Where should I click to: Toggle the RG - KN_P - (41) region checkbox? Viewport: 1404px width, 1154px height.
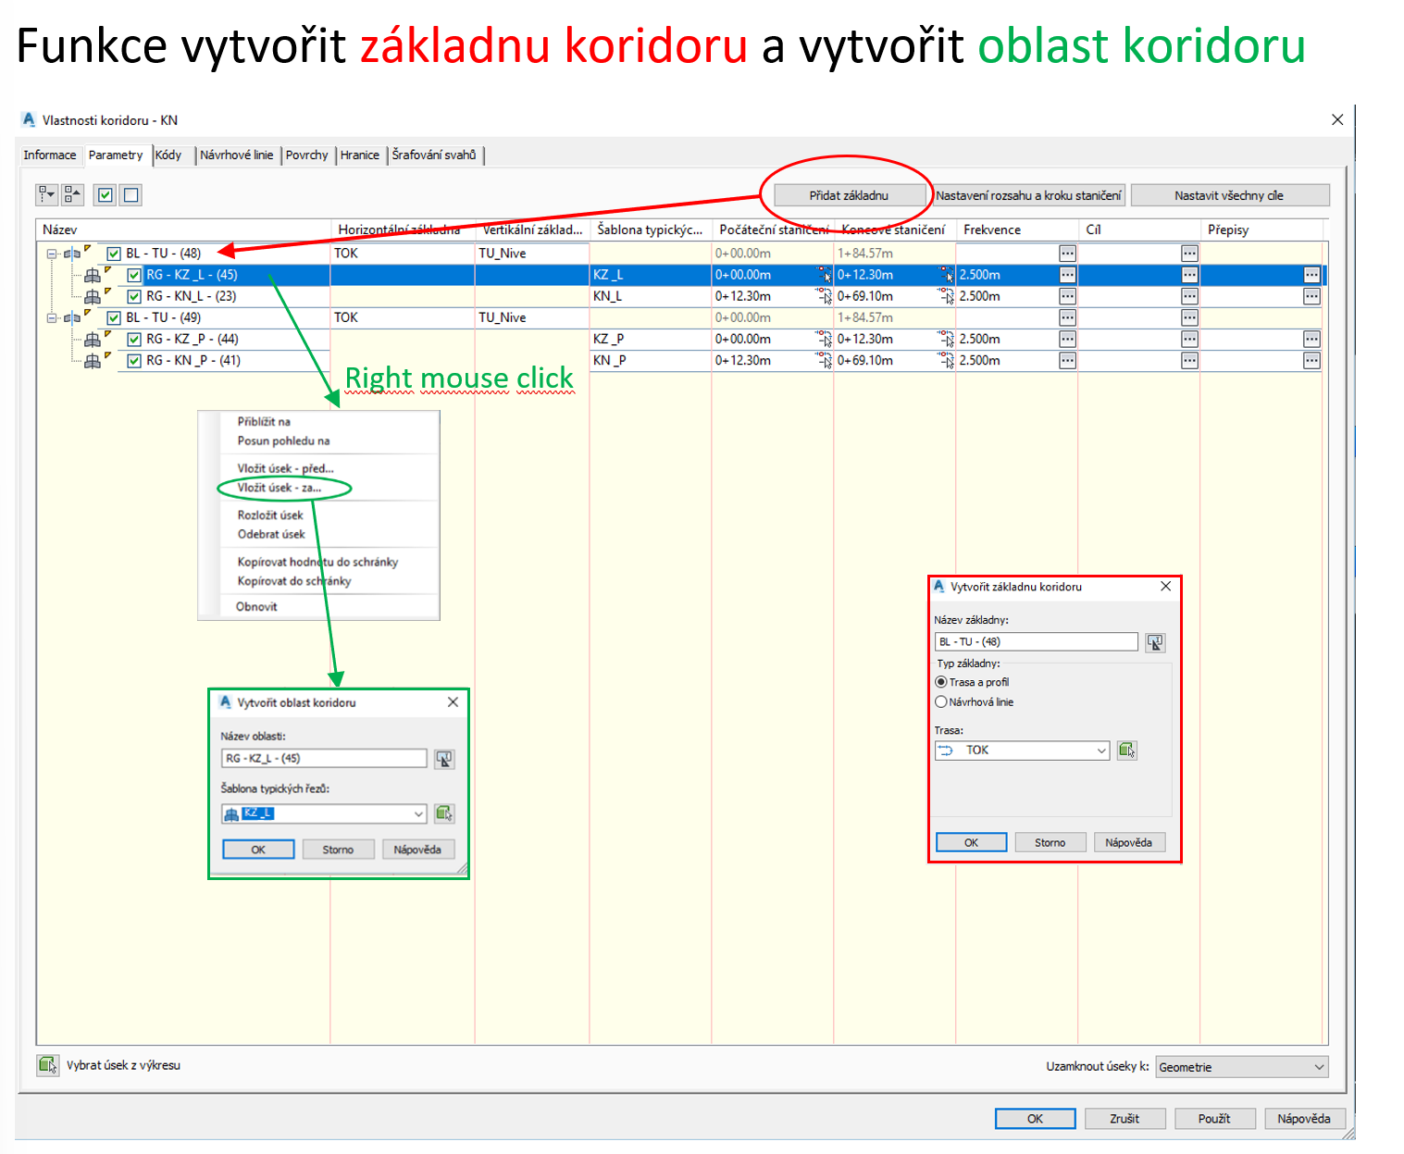[x=134, y=361]
